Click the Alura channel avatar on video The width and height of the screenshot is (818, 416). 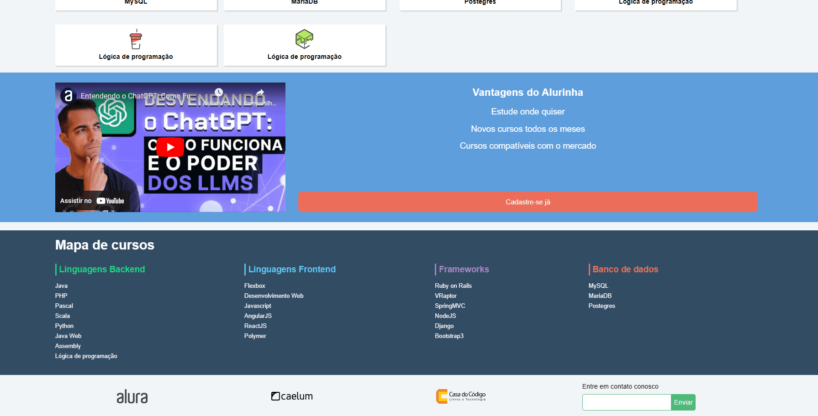68,96
